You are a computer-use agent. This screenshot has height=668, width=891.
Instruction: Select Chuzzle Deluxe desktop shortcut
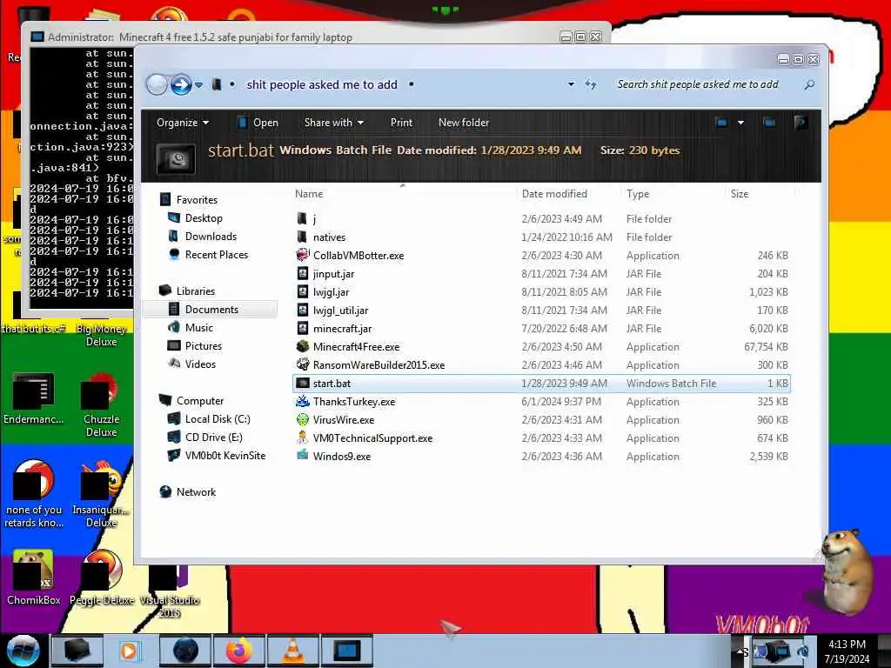click(101, 404)
